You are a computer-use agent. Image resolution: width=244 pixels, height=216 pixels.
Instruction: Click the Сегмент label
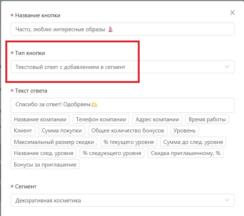click(26, 187)
